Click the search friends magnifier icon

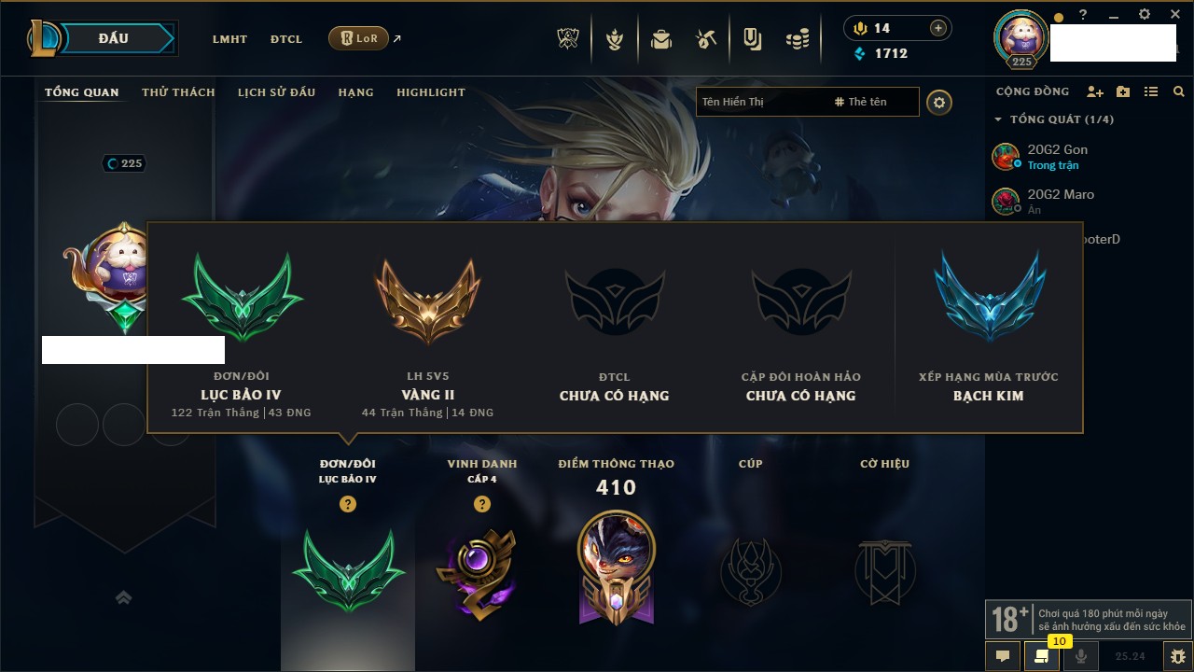(1179, 91)
